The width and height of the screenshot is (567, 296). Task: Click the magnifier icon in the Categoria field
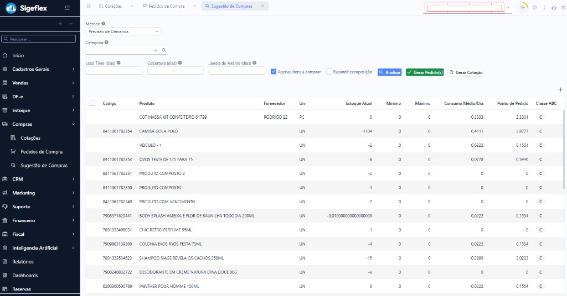tap(164, 50)
